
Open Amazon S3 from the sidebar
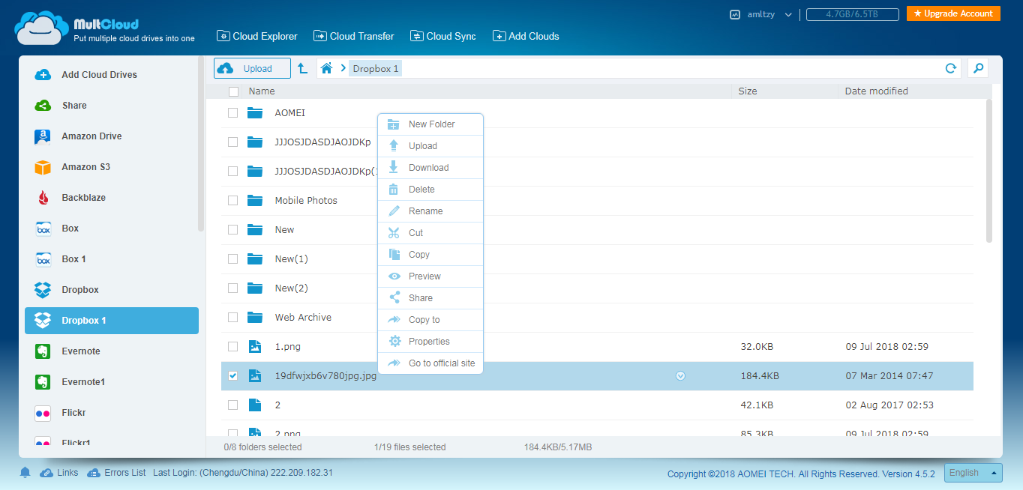coord(85,167)
